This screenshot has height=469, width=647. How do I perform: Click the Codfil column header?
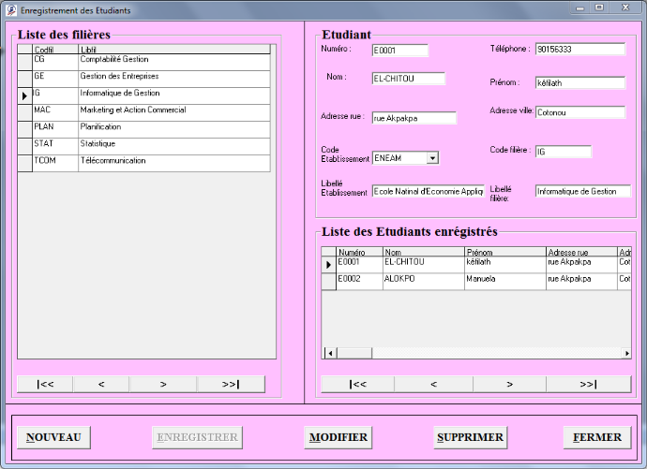55,50
